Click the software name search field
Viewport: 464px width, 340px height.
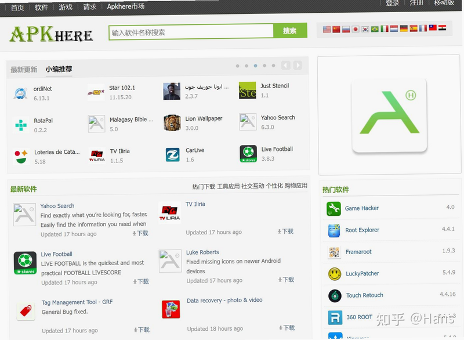tap(191, 32)
